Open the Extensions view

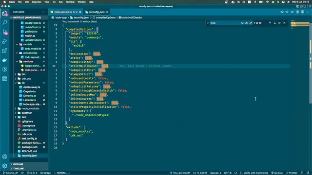coord(4,51)
